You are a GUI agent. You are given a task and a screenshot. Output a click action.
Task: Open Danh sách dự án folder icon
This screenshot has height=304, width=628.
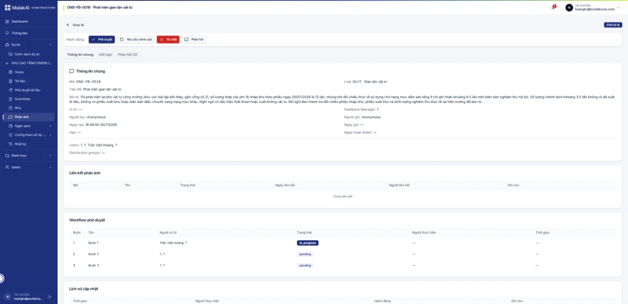click(10, 54)
